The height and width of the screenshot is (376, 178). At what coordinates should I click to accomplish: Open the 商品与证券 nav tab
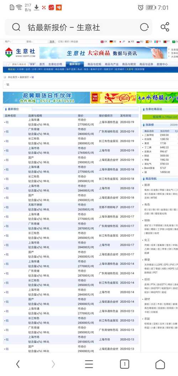146,64
